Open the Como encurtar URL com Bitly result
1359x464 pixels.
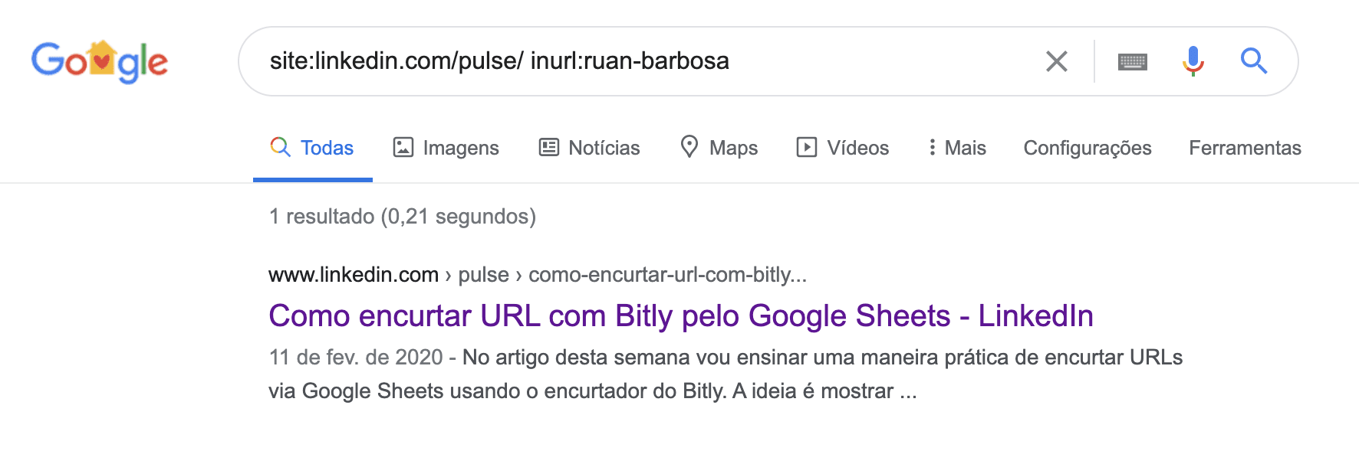[680, 316]
